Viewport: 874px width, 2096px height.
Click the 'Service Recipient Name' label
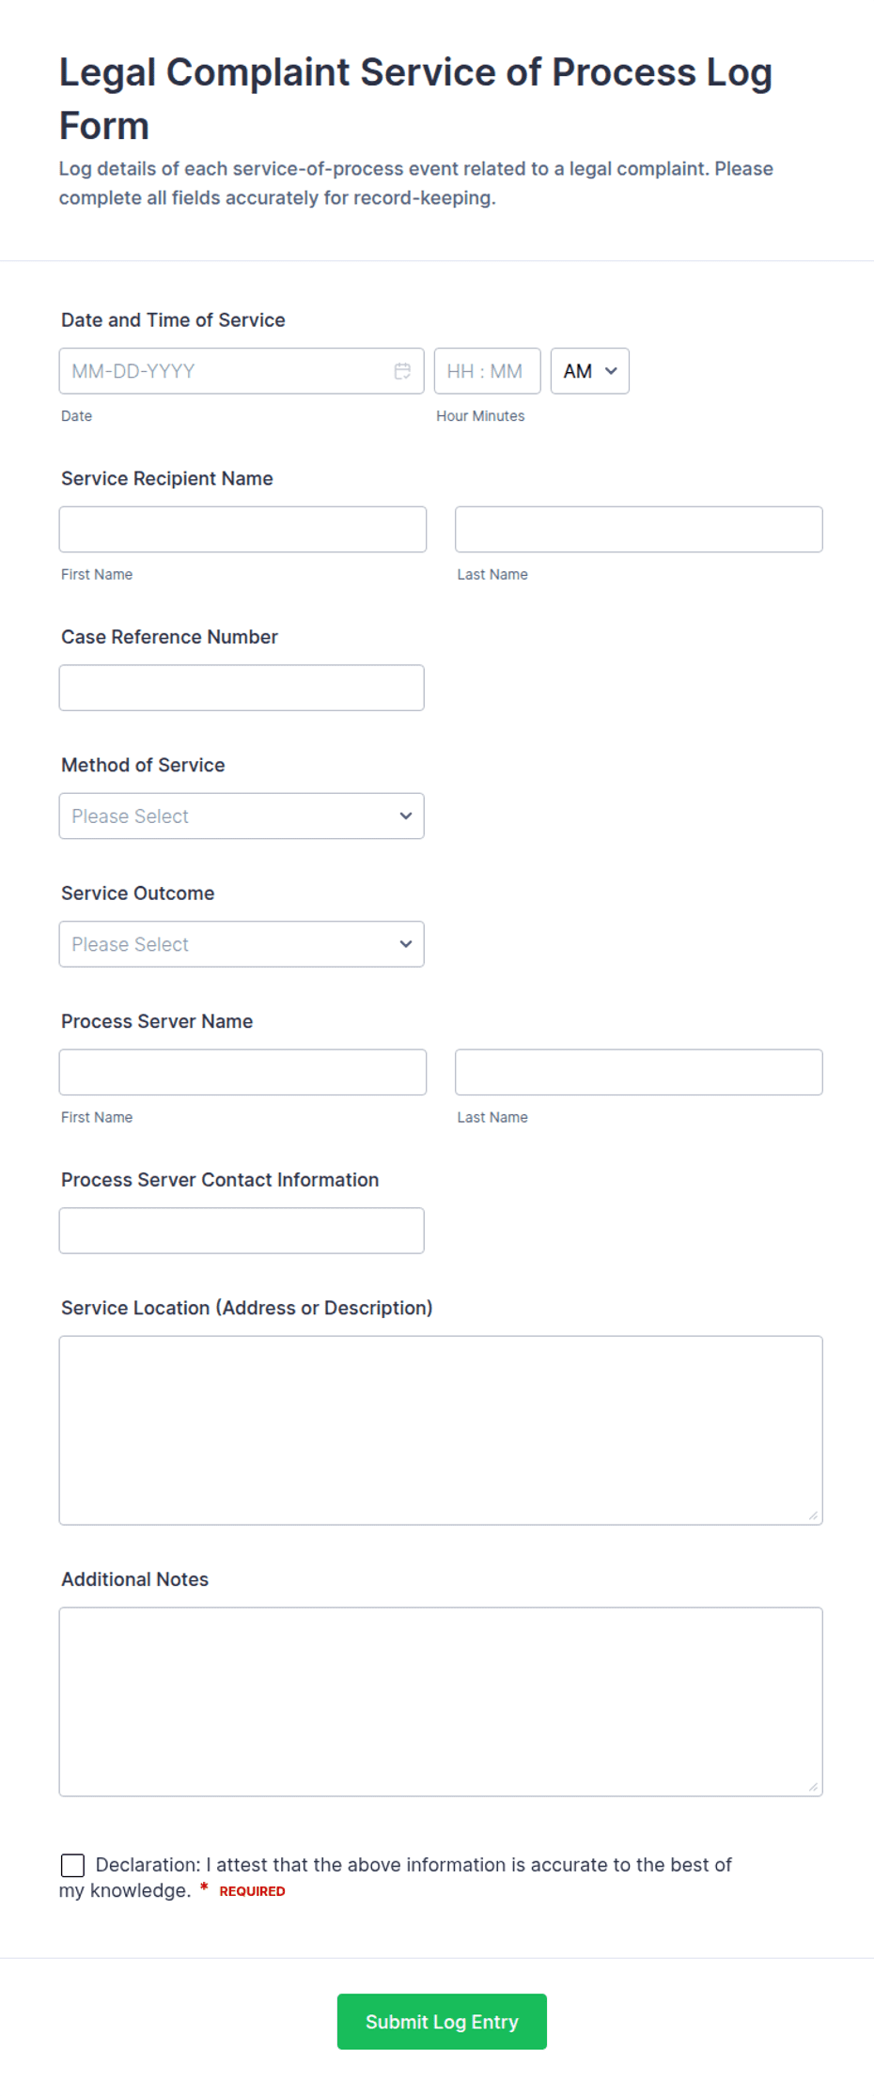167,478
